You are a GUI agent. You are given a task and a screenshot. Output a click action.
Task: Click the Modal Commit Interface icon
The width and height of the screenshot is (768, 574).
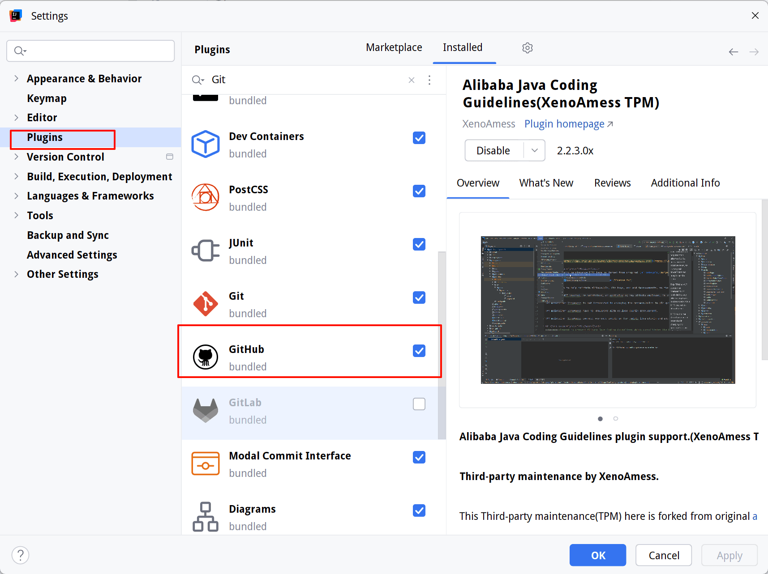[x=206, y=463]
